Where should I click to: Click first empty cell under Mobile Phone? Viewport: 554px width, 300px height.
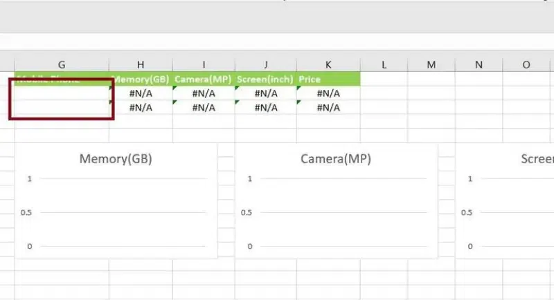tap(62, 93)
